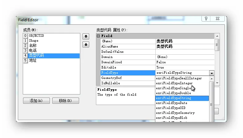Click the Editable value True

click(185, 68)
